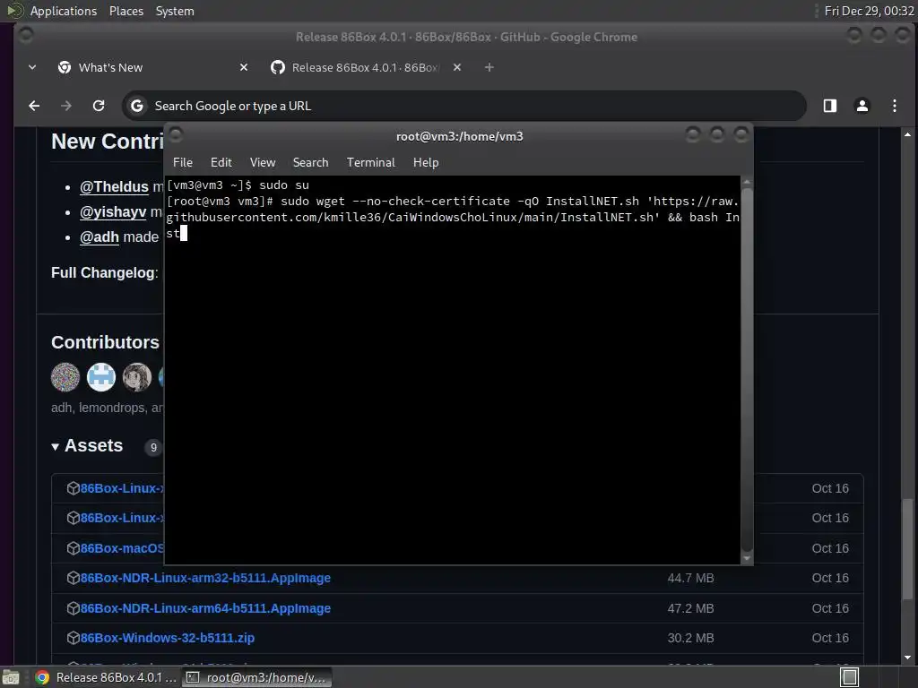This screenshot has width=918, height=688.
Task: Click Chrome page scrollbar down arrow
Action: 907,657
